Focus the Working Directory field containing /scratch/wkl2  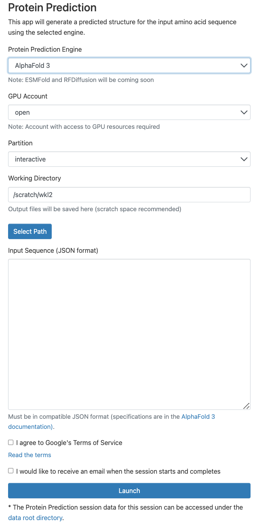click(x=129, y=195)
